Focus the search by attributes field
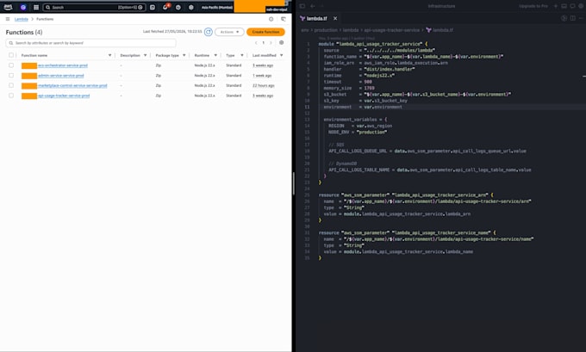Viewport: 586px width, 352px height. [90, 43]
